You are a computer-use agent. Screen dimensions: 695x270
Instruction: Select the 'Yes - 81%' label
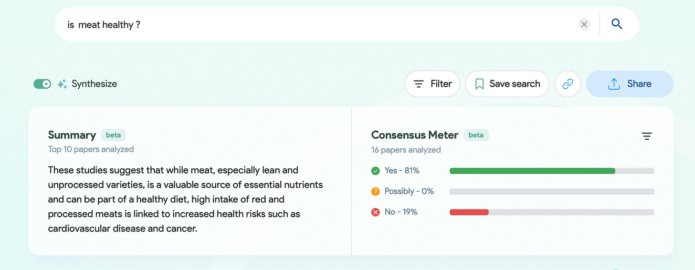pos(402,171)
